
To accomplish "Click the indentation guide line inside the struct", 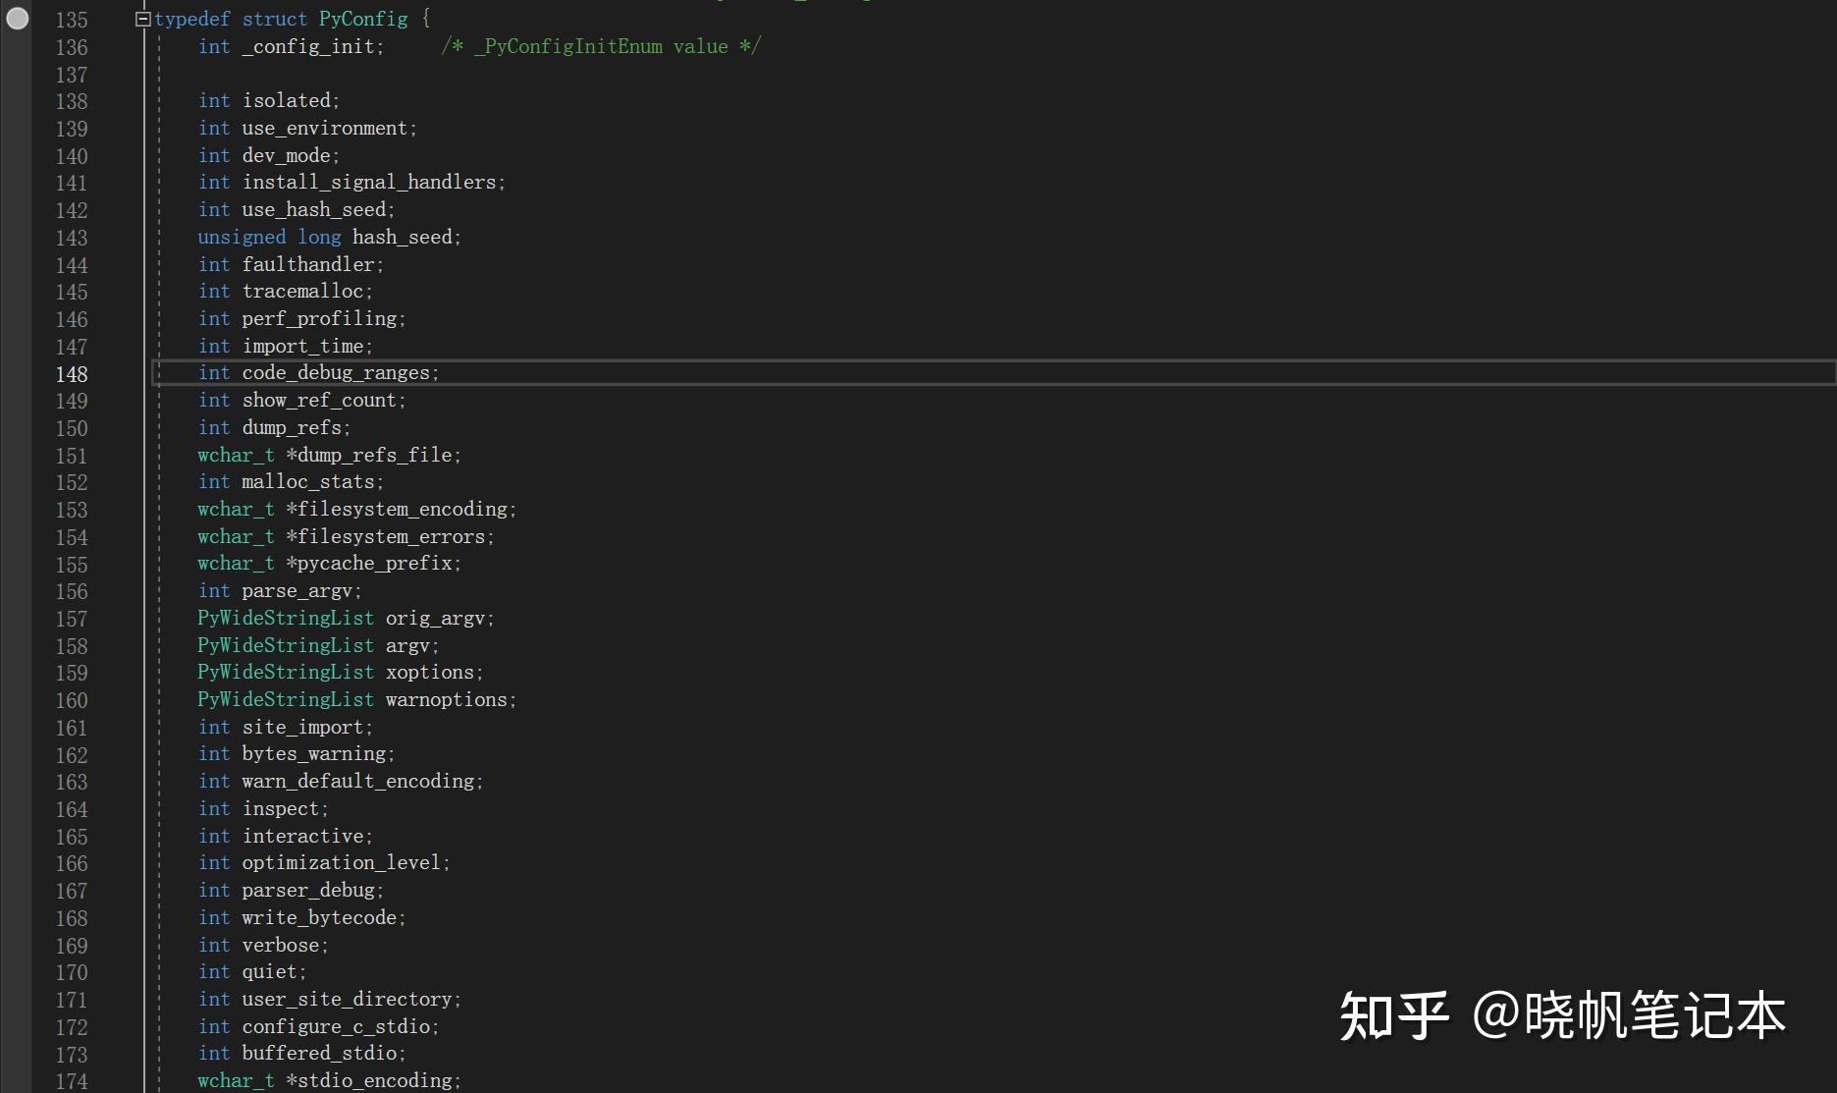I will [x=158, y=491].
